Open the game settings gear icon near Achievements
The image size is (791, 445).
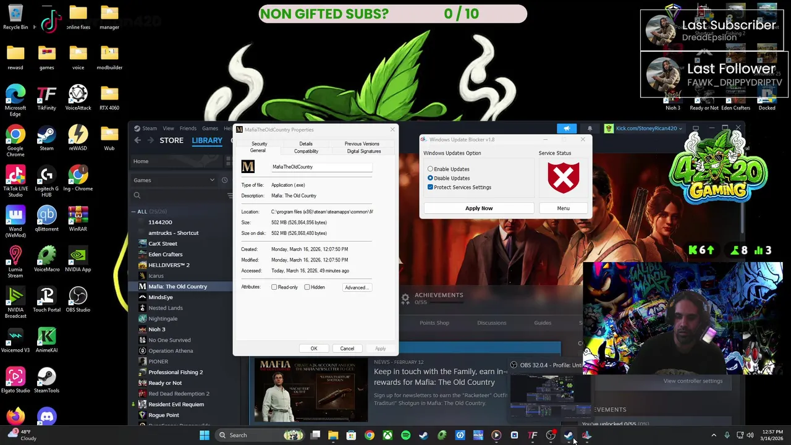[405, 299]
